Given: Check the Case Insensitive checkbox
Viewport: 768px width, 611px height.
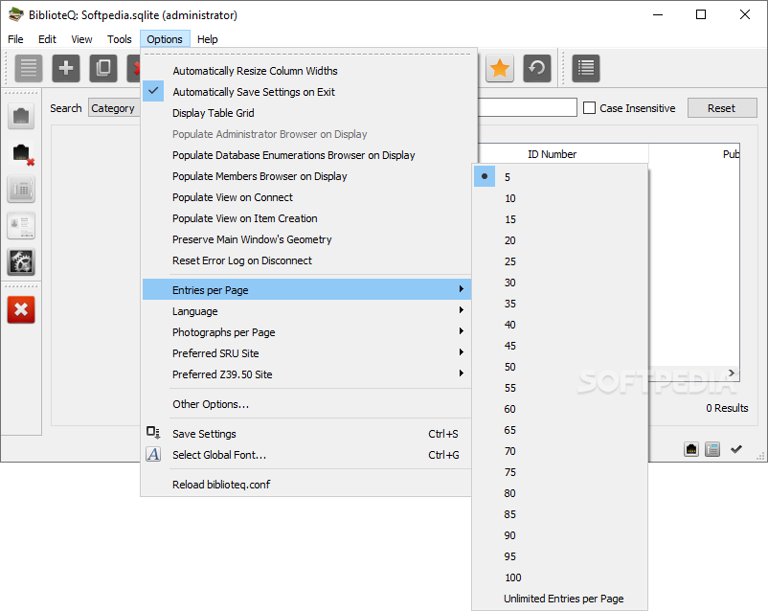Looking at the screenshot, I should pos(589,108).
